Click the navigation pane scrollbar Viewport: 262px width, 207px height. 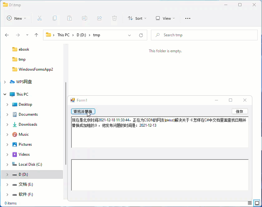(x=66, y=124)
